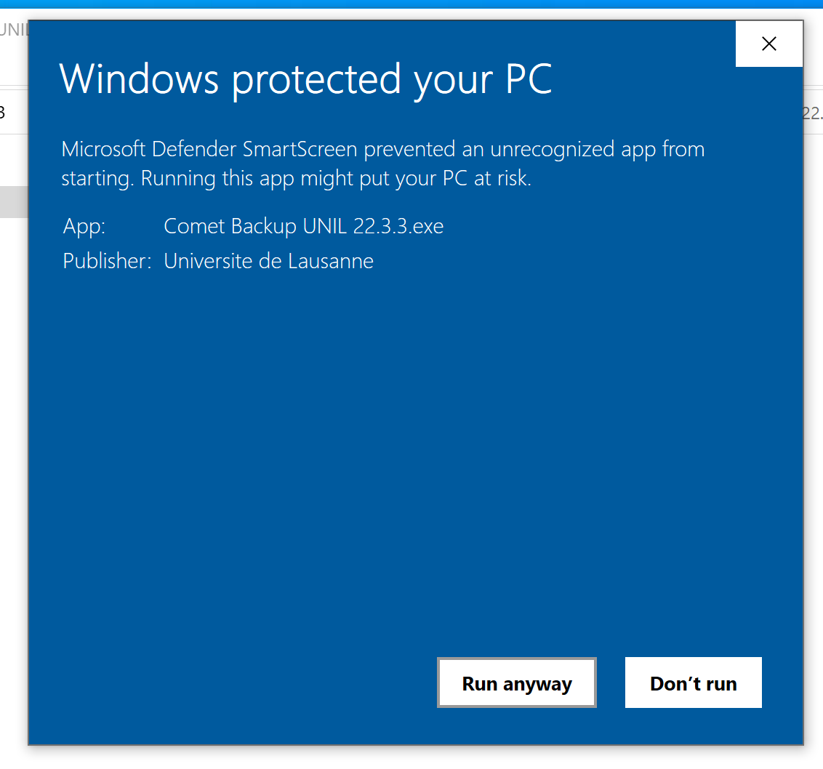Click the 'App:' field label
The image size is (823, 769).
coord(84,227)
